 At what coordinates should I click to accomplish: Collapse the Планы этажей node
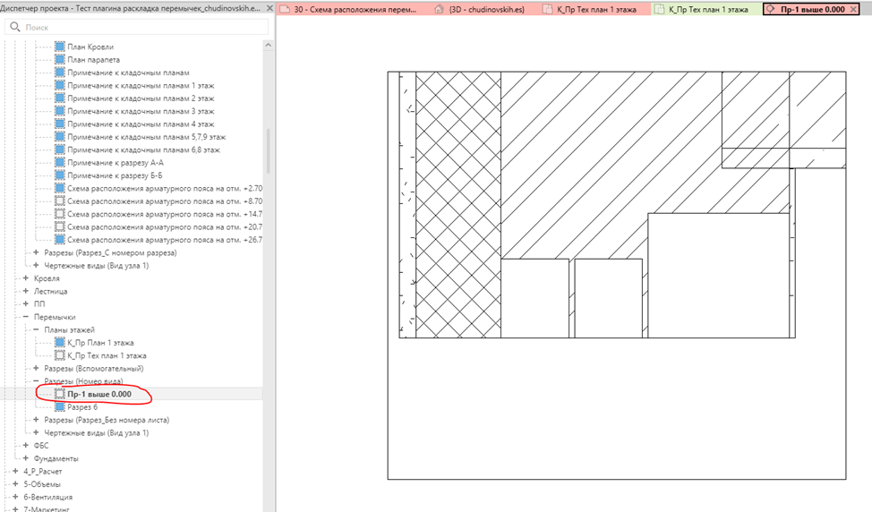(36, 329)
